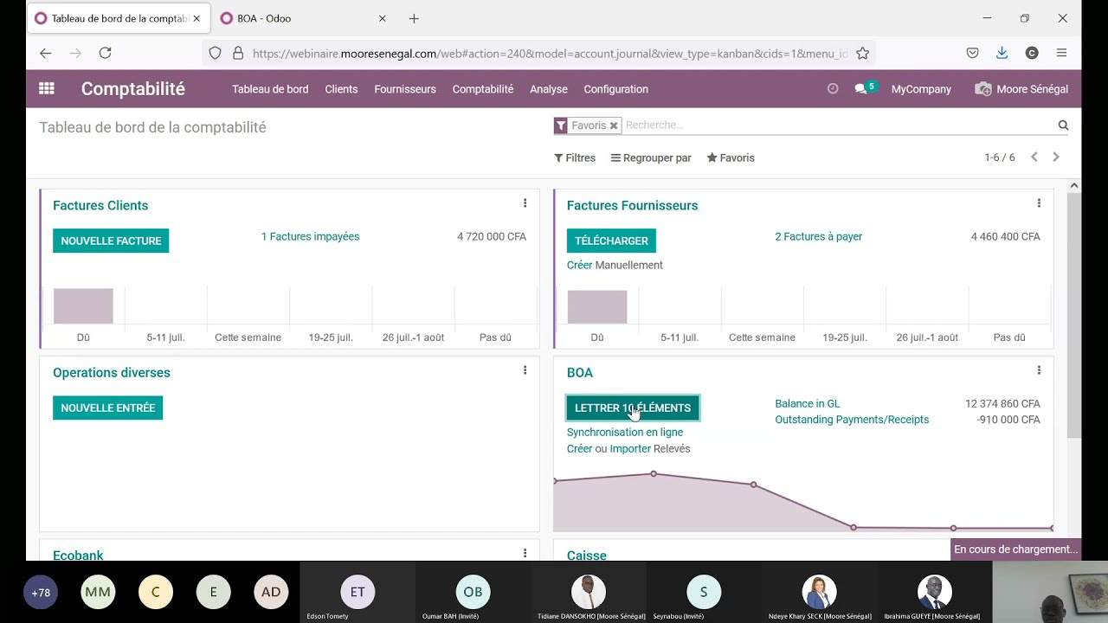Open the Fournisseurs menu

[405, 89]
